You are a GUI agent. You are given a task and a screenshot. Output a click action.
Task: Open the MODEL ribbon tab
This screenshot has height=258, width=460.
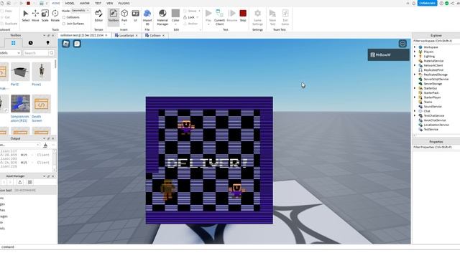[x=70, y=3]
